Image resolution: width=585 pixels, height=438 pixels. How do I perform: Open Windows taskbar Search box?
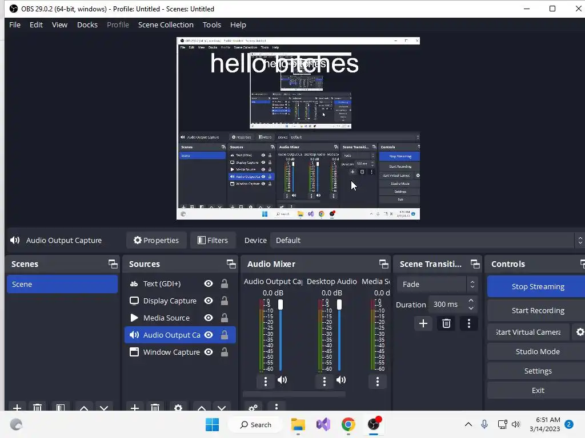pos(255,424)
